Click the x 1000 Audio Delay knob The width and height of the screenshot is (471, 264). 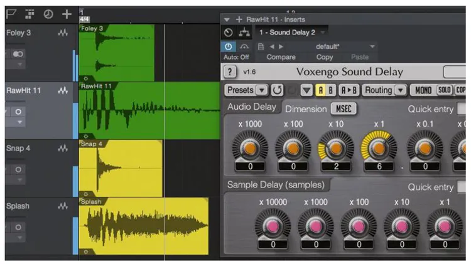[250, 147]
